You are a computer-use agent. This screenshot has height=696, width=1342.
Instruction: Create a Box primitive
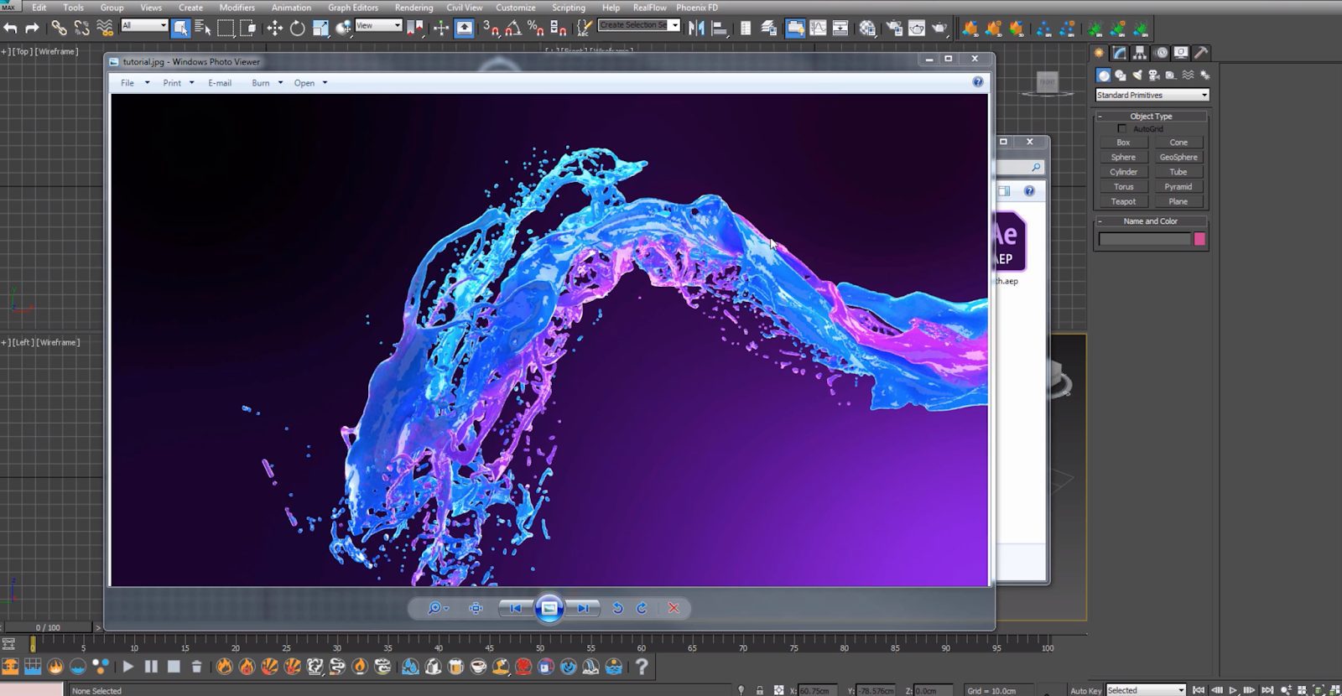click(x=1123, y=143)
